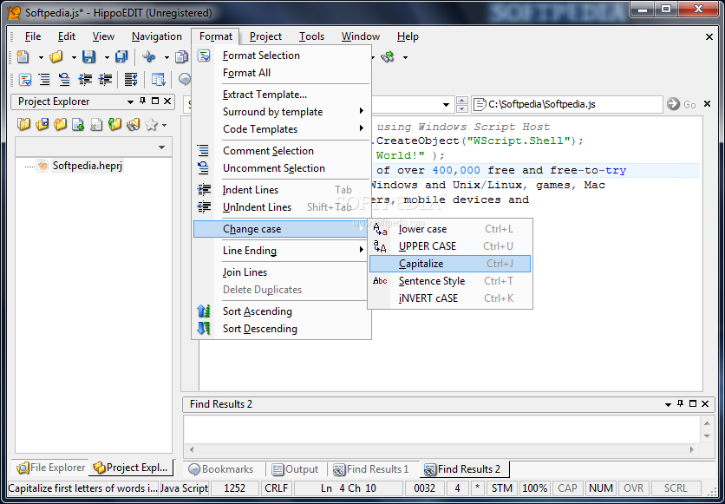Click the 100% zoom status bar field
This screenshot has height=504, width=725.
(534, 488)
